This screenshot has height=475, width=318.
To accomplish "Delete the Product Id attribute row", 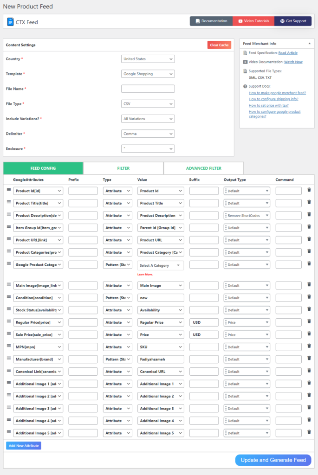I will coord(309,190).
